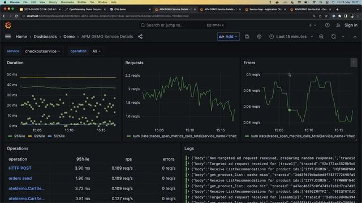Open the Chrome Window menu
Viewport: 362px width, 203px height.
102,2
